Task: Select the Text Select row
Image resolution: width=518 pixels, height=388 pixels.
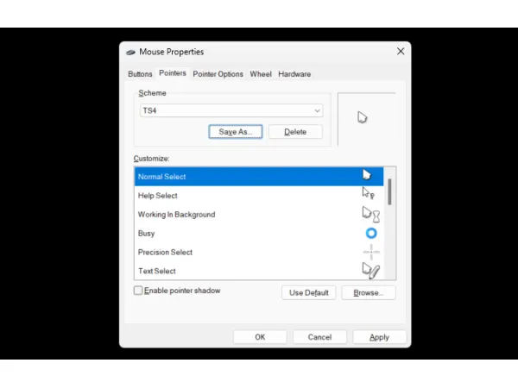Action: [x=259, y=271]
